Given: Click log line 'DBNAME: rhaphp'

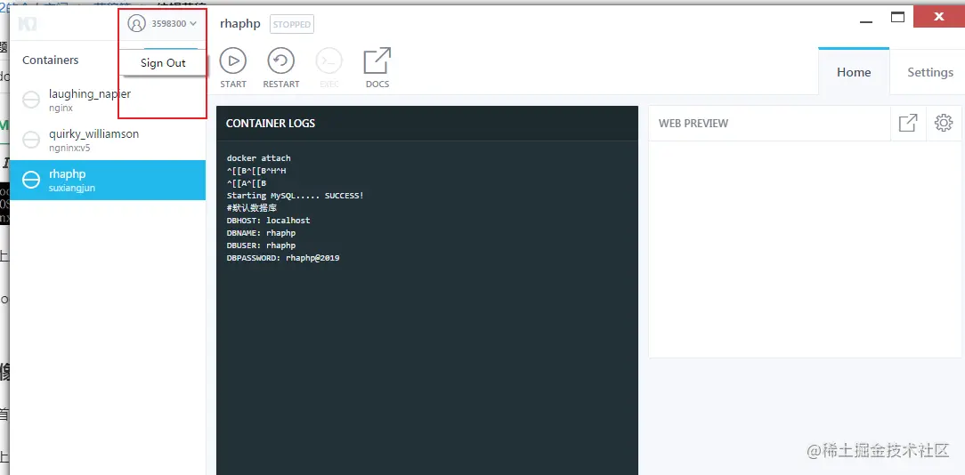Looking at the screenshot, I should [x=261, y=233].
